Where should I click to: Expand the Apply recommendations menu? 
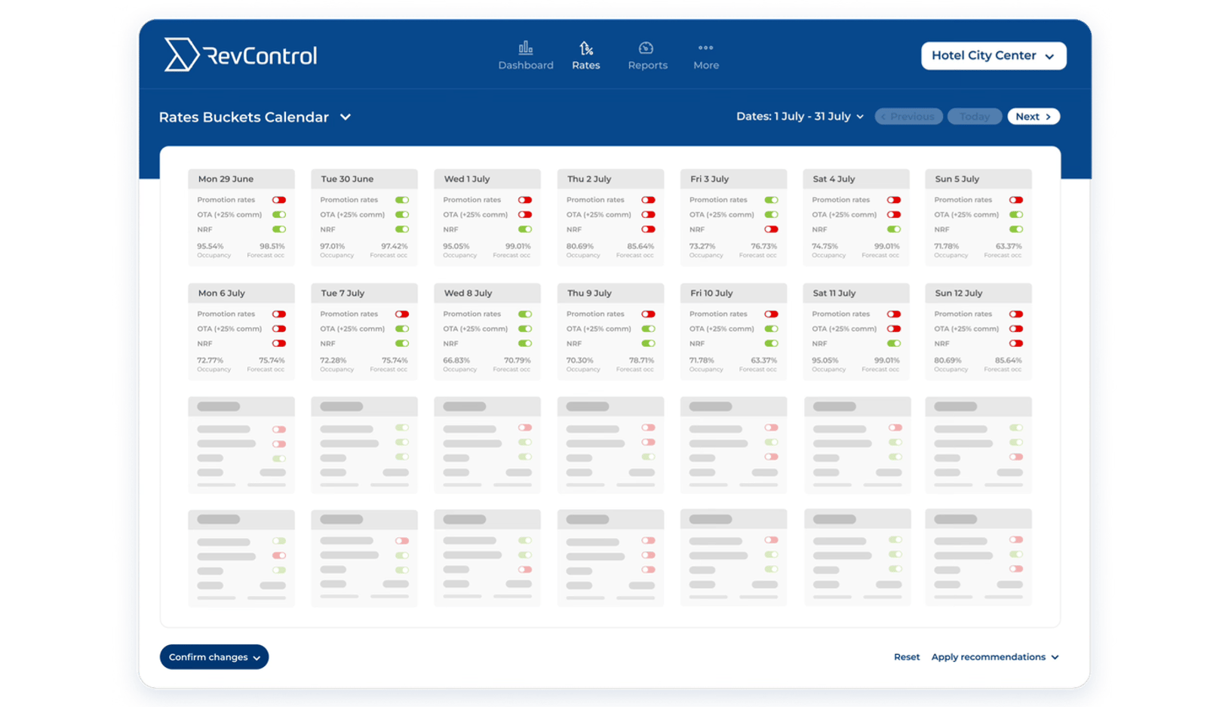[x=995, y=656]
